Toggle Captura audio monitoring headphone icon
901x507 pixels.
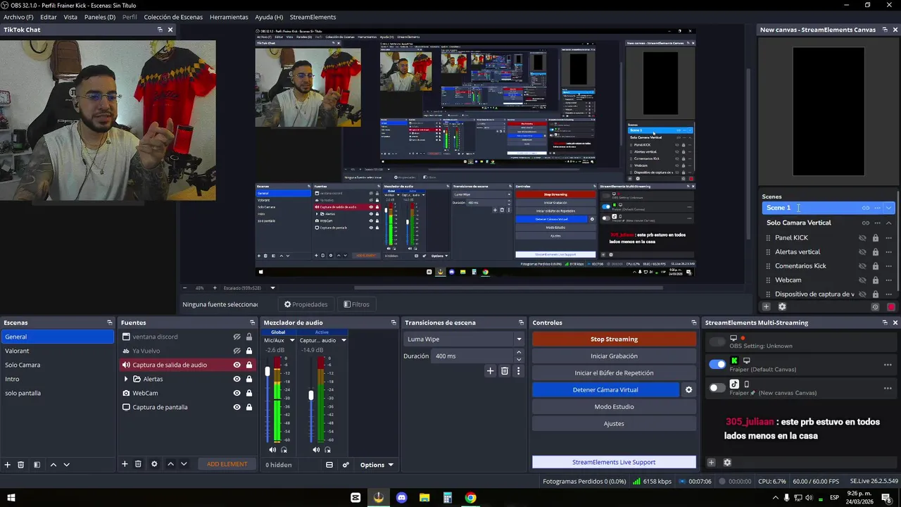pos(327,449)
